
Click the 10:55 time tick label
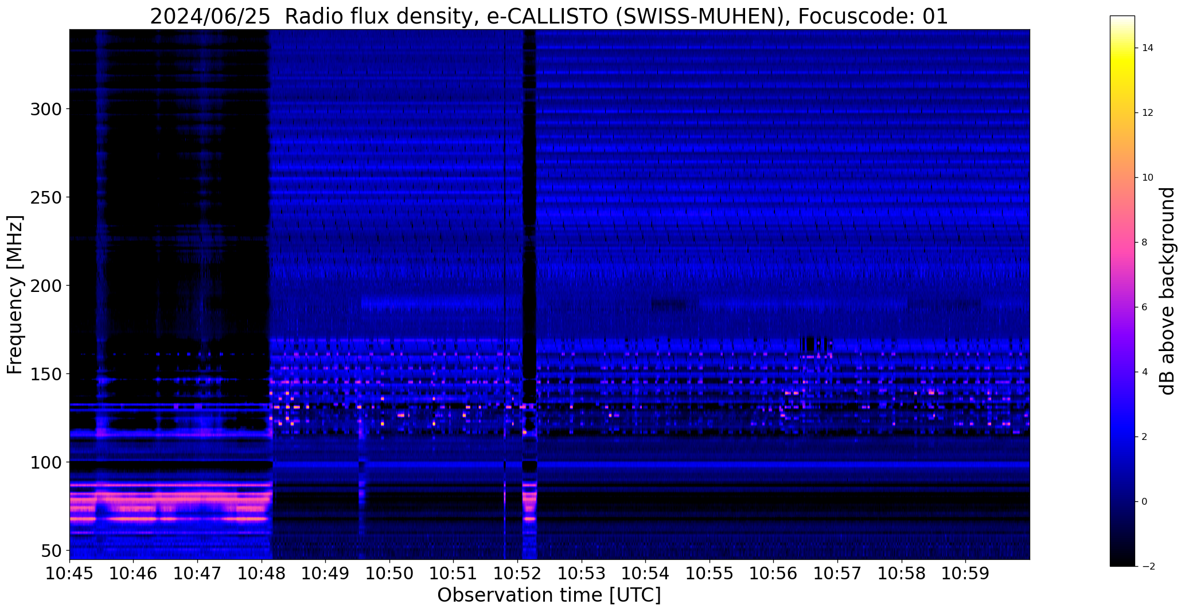point(710,573)
